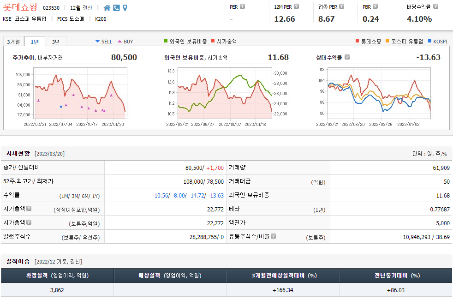Click the 롯데쇼핑 company name title
Viewport: 453px width, 300px height.
point(20,6)
